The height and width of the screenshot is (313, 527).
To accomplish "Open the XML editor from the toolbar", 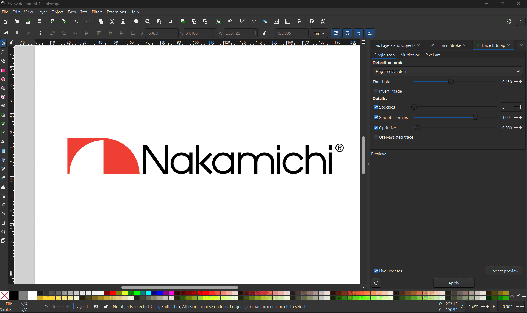I will point(276,21).
